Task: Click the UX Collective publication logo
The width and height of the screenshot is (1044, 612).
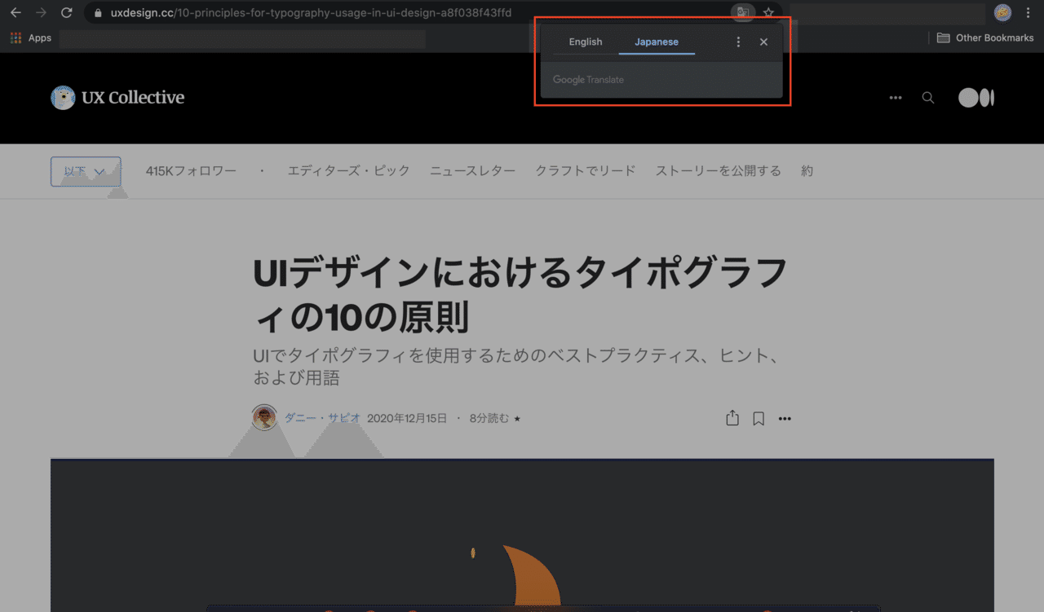Action: (63, 97)
